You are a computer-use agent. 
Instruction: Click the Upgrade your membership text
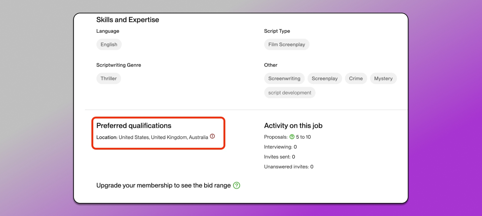163,185
